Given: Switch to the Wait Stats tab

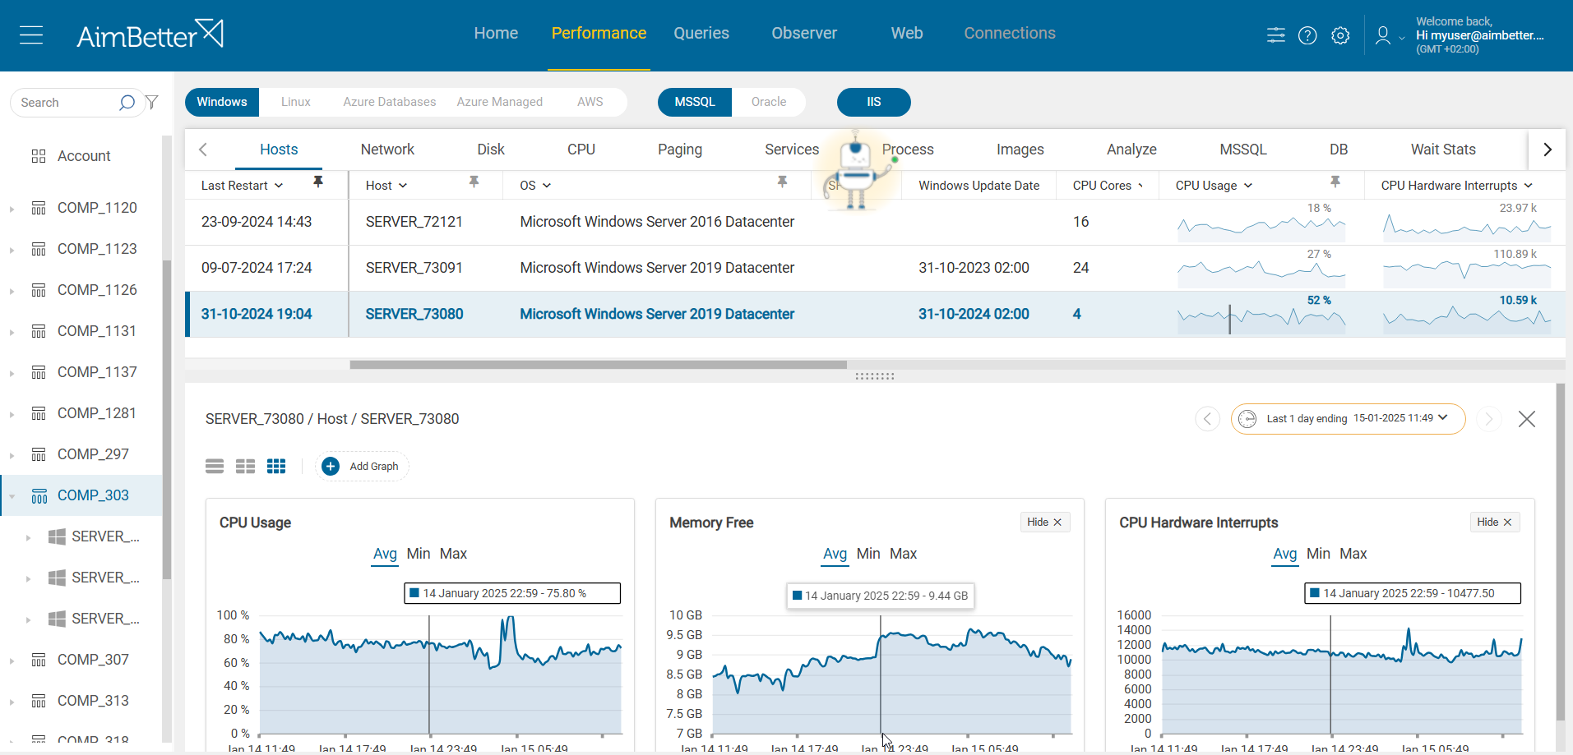Looking at the screenshot, I should click(x=1443, y=150).
